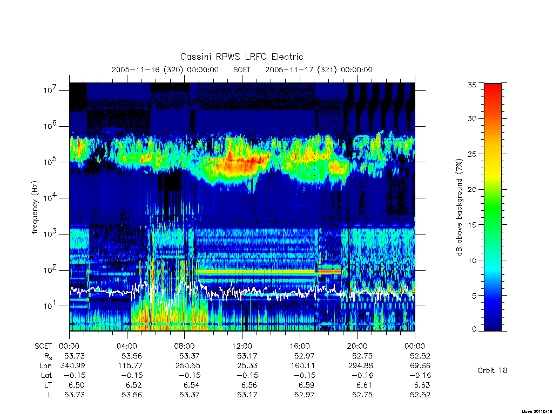Click the 35 dB colorbar label
This screenshot has height=414, width=553.
click(x=471, y=85)
